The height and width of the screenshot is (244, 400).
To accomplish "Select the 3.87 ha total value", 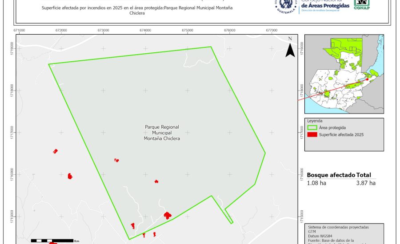I will coord(366,183).
